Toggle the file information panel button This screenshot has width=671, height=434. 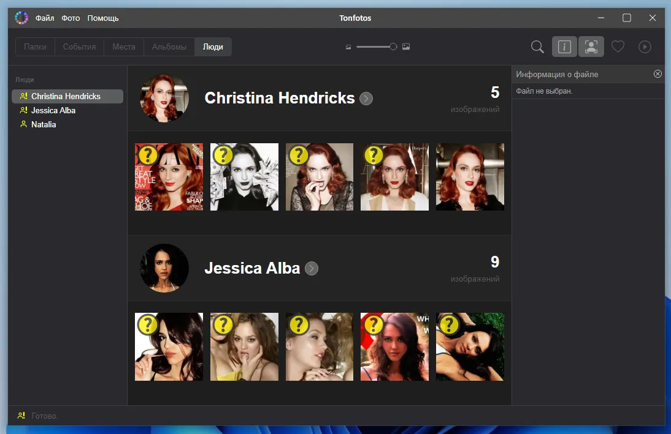pos(564,47)
